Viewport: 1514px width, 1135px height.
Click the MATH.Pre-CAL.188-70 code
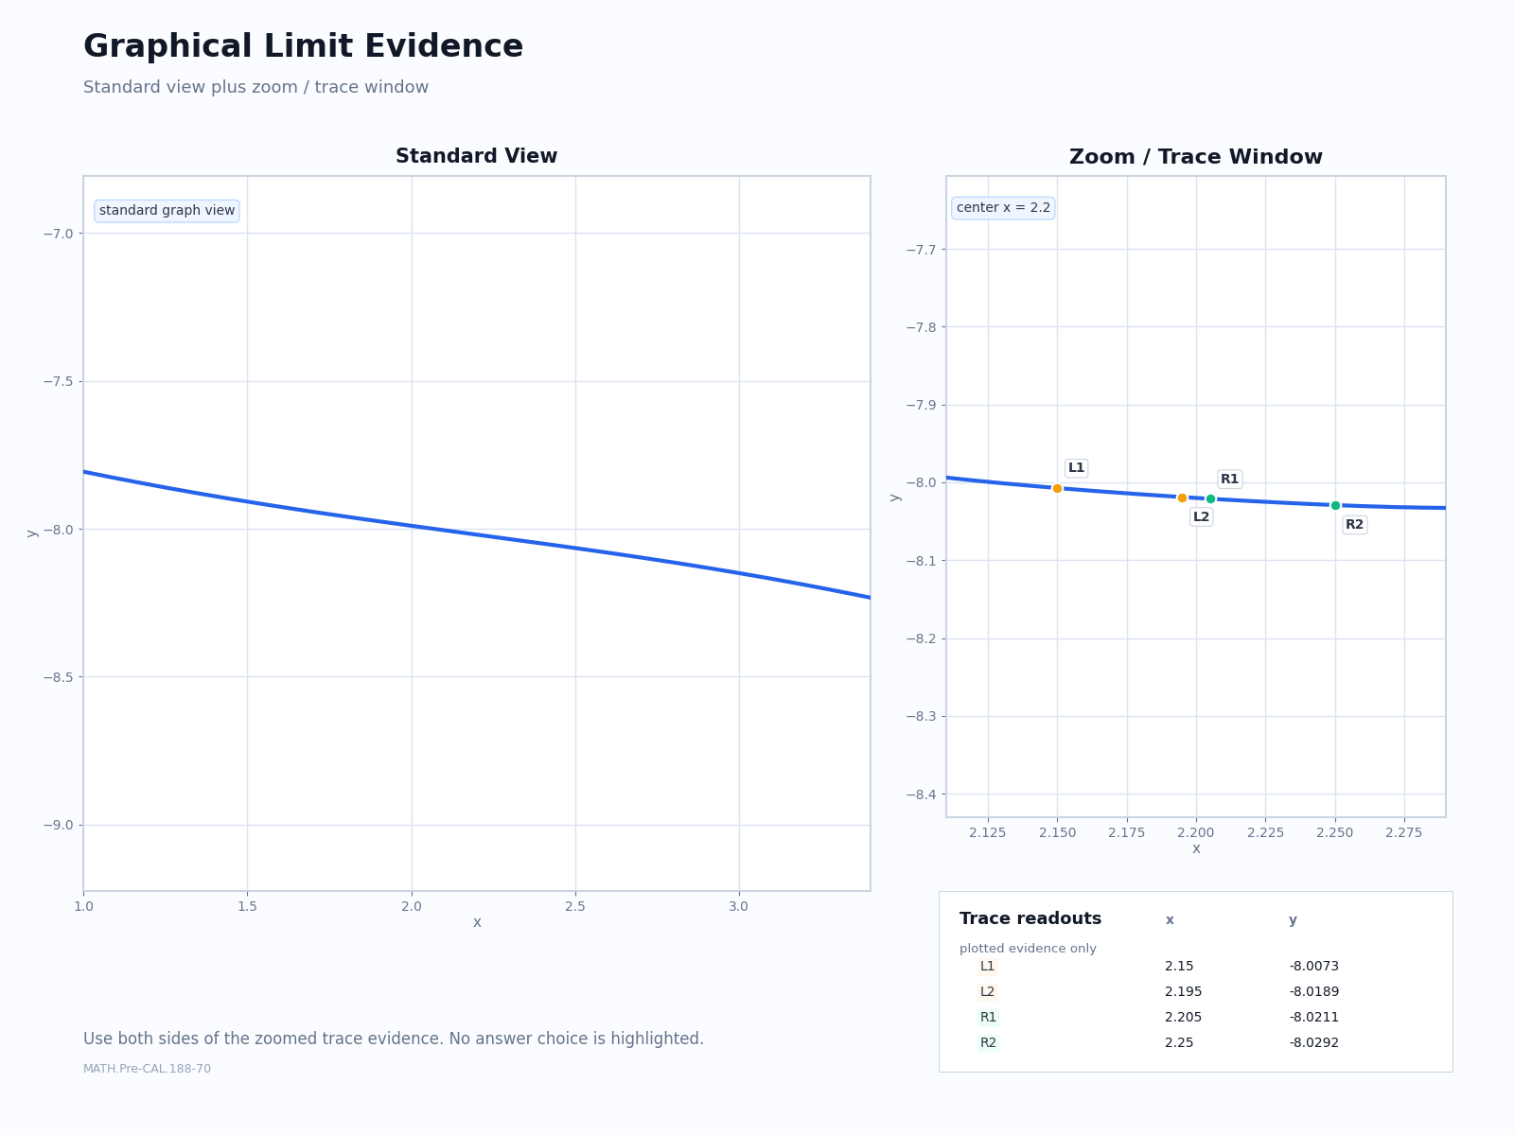point(147,1069)
